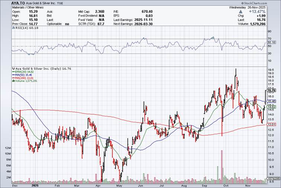Click the 13.01 MA(200) tag on right axis
This screenshot has height=188, width=281.
(x=271, y=124)
